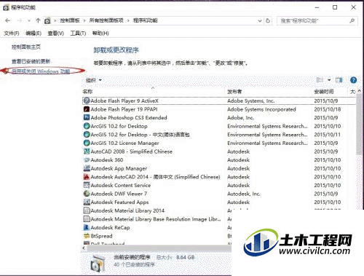The width and height of the screenshot is (364, 276).
Task: Expand the 组织 dropdown
Action: tap(94, 80)
